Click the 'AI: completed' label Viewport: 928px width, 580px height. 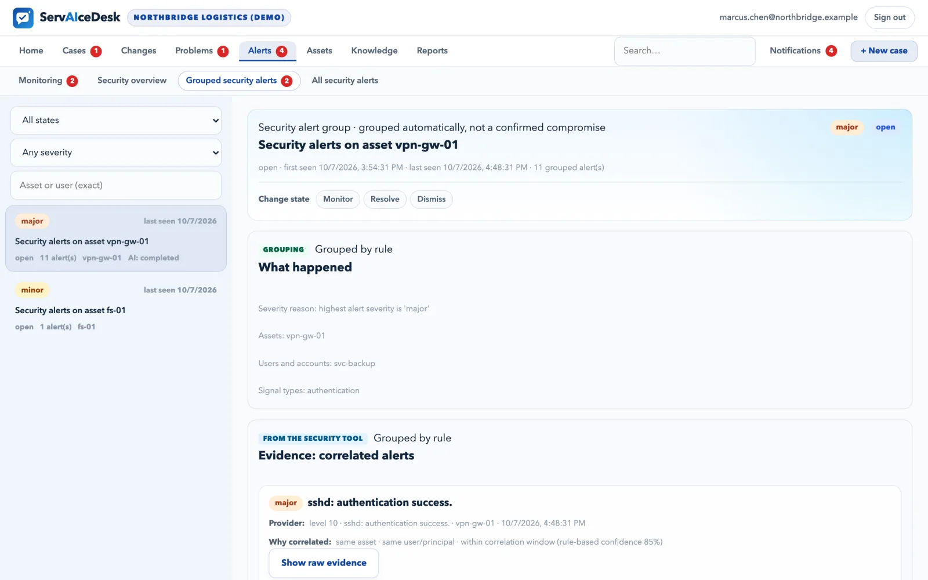pyautogui.click(x=154, y=258)
